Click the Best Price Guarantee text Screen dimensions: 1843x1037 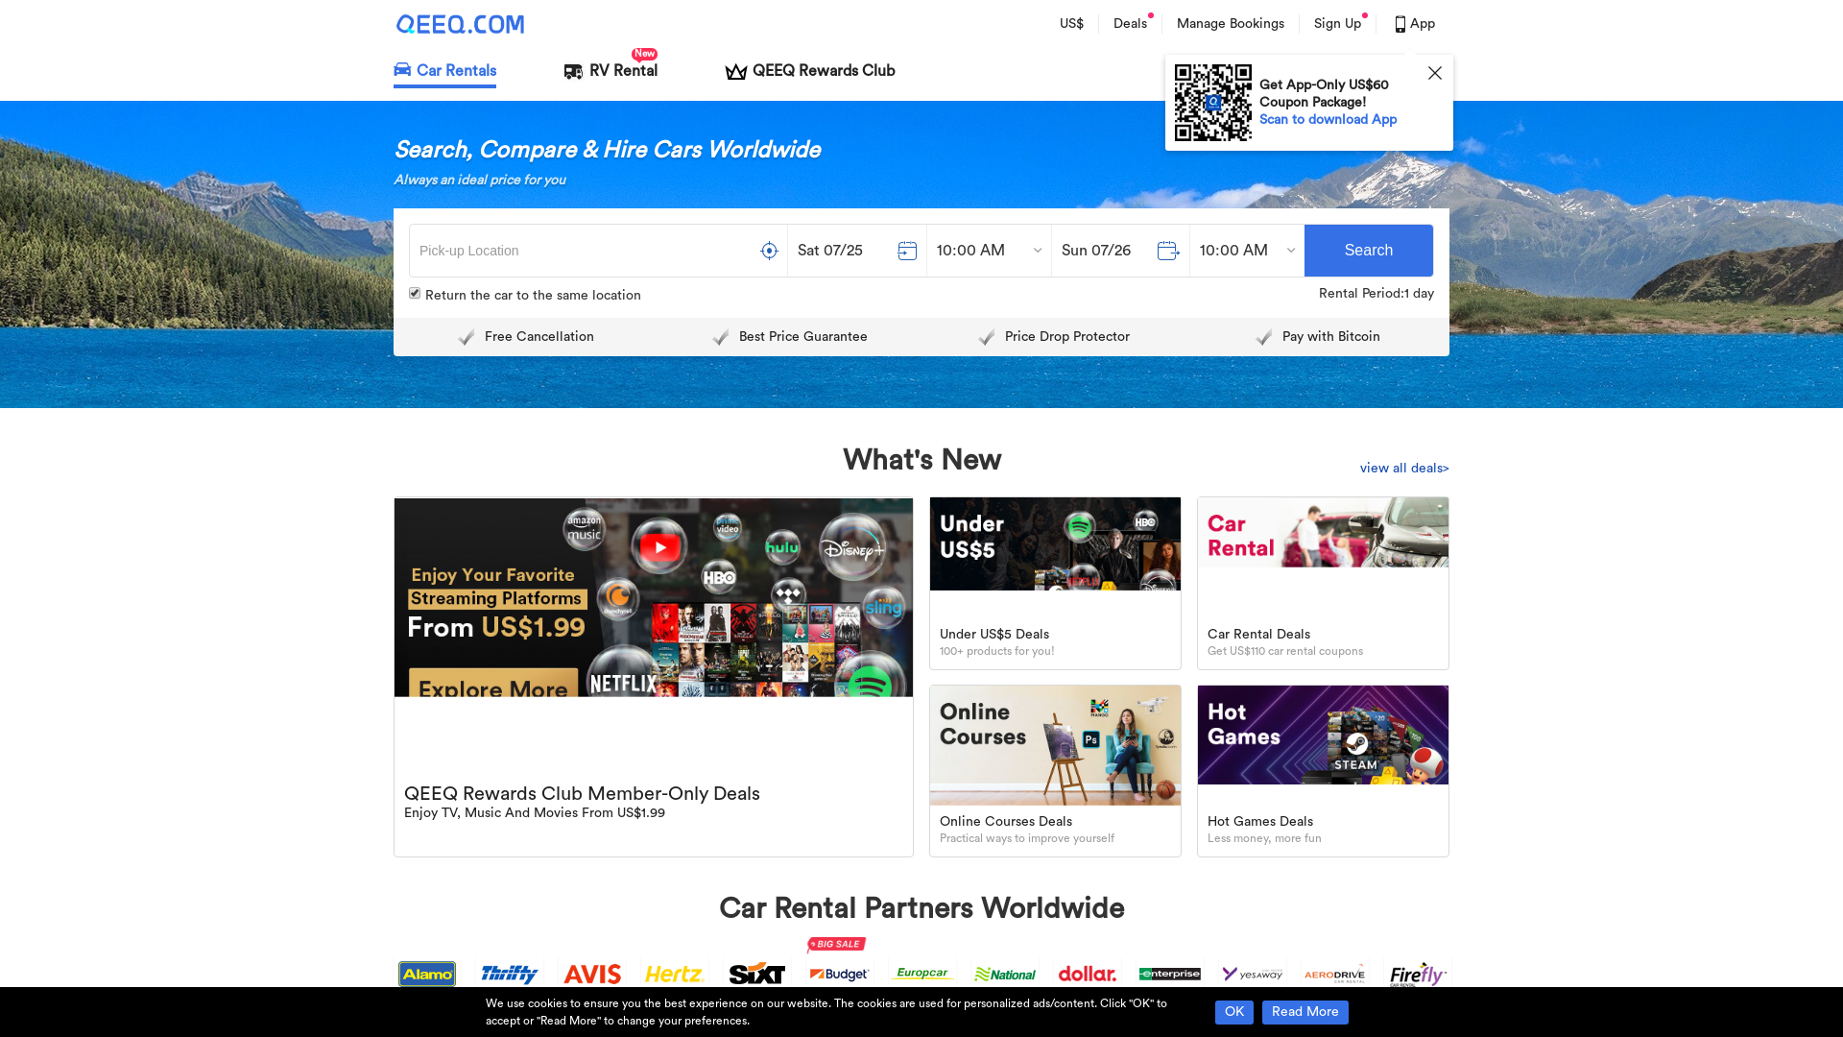point(803,337)
